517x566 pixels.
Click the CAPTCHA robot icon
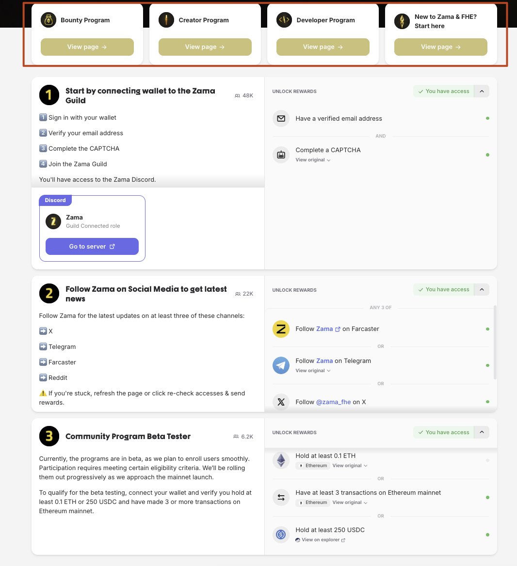click(281, 155)
